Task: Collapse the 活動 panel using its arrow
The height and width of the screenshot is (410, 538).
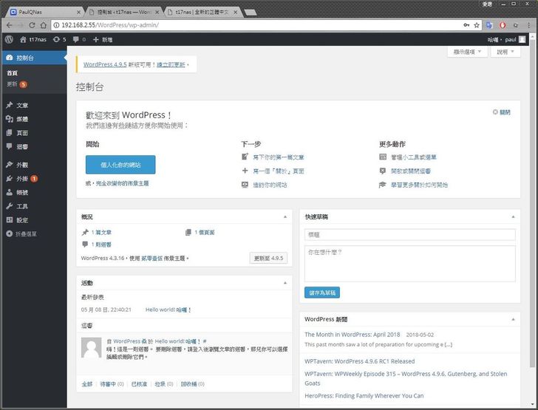Action: [x=286, y=283]
